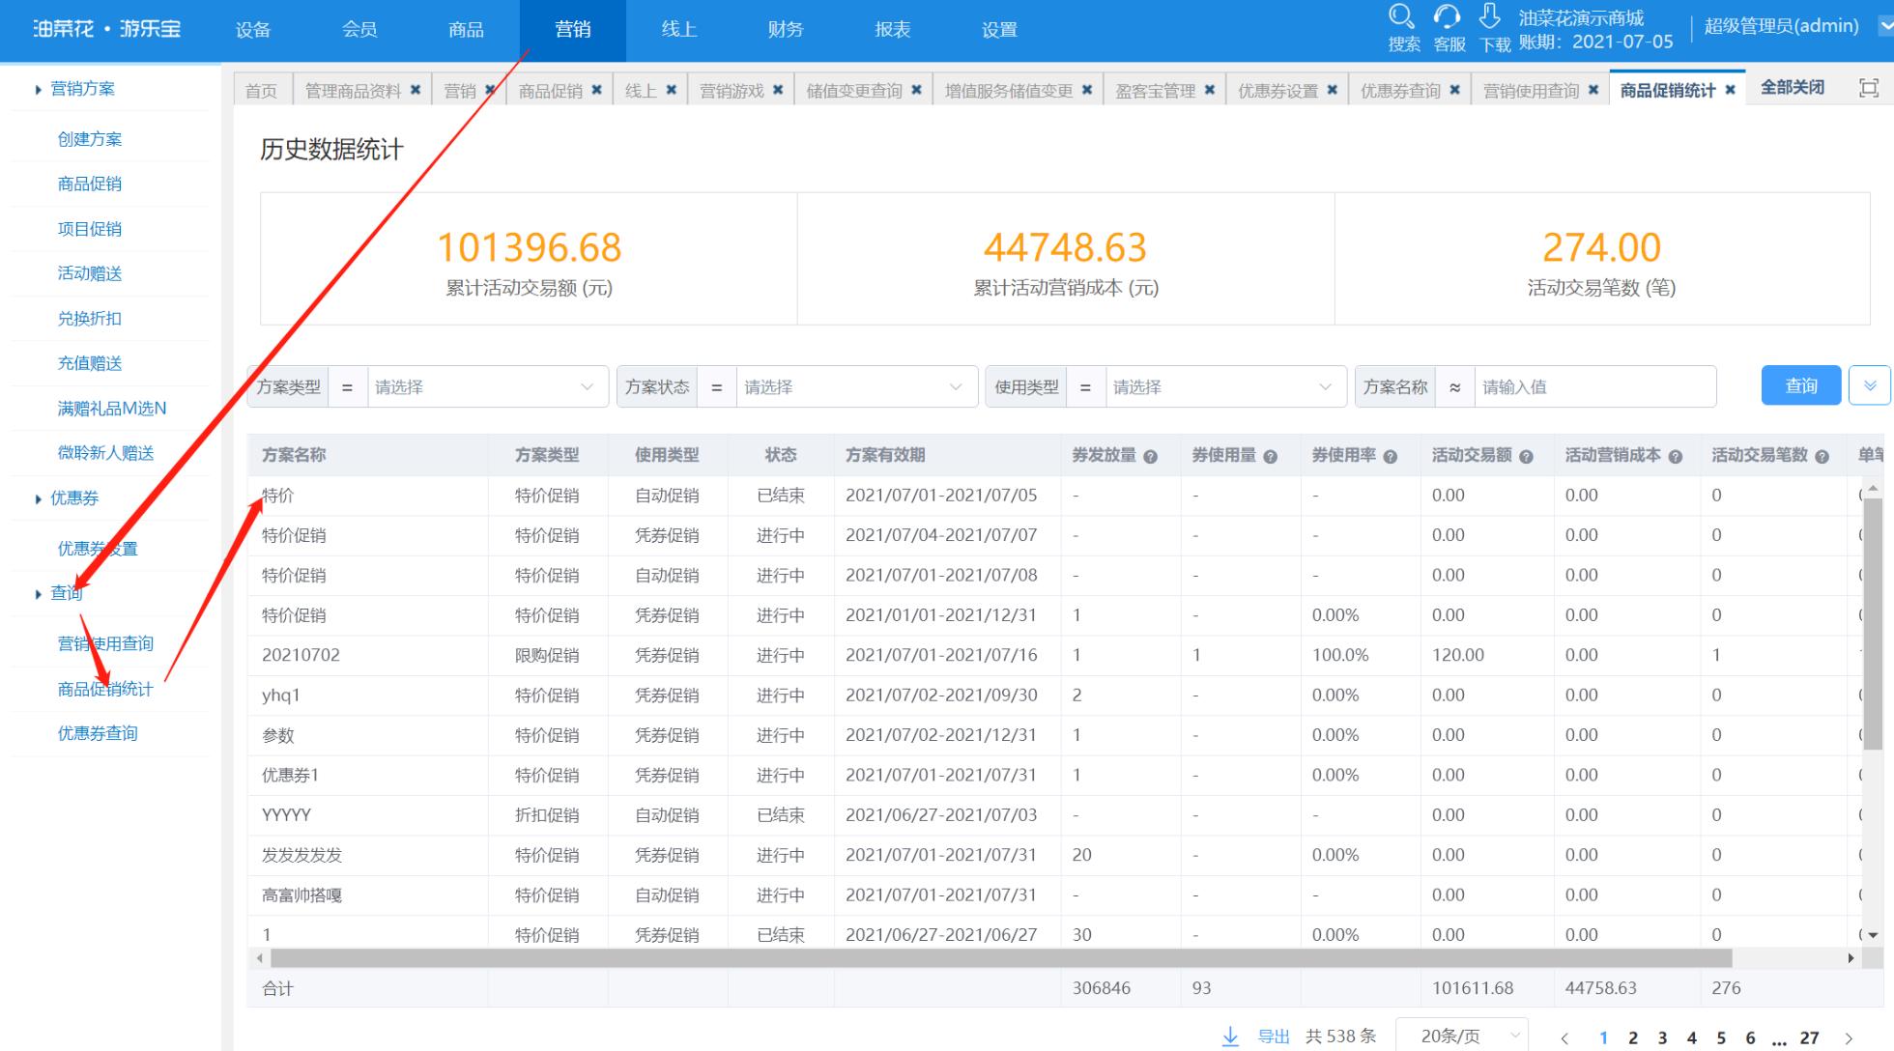Image resolution: width=1894 pixels, height=1051 pixels.
Task: Open 充值赠送 in sidebar
Action: (90, 363)
